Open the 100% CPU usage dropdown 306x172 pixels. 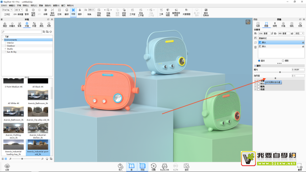[18, 10]
